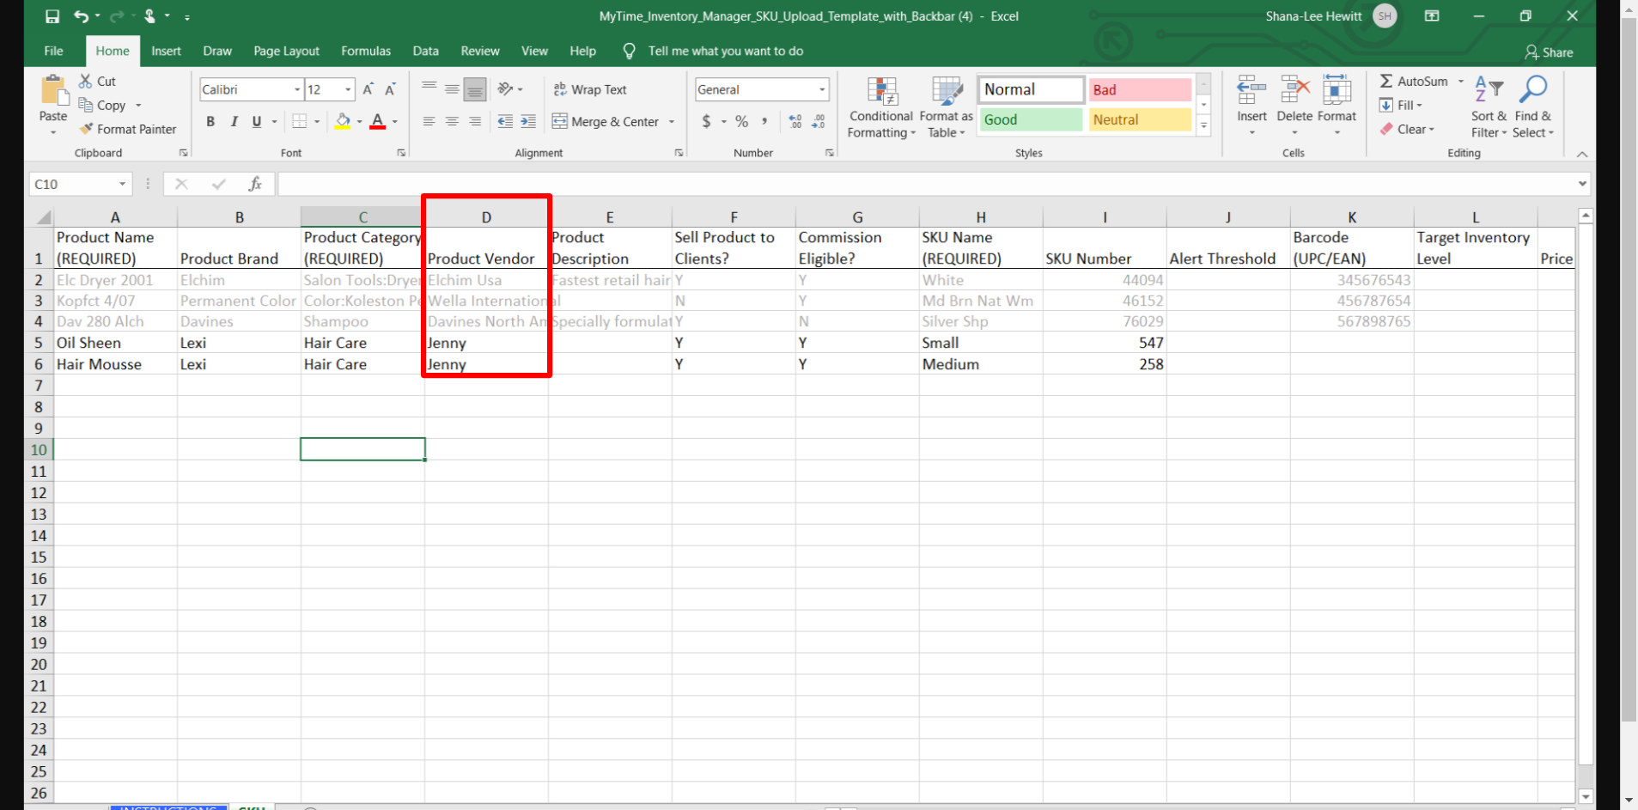Toggle bottom vertical alignment
This screenshot has height=810, width=1638.
[475, 88]
